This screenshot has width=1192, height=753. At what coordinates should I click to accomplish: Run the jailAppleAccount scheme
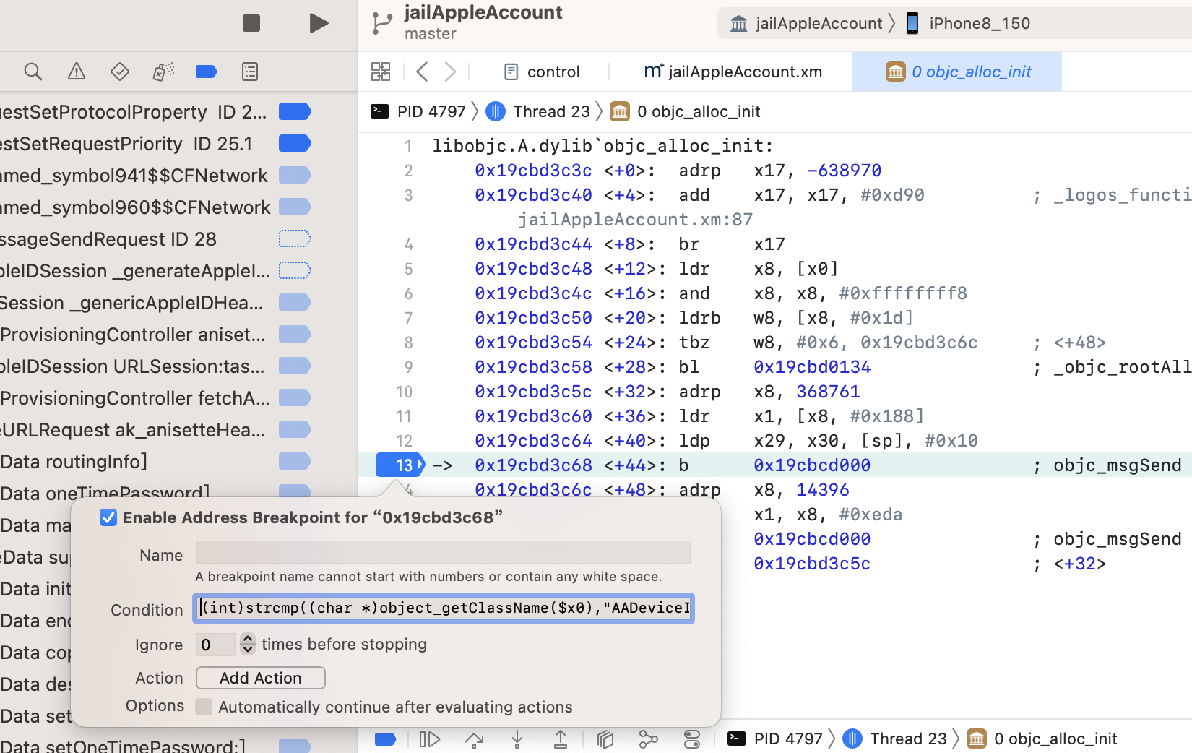tap(319, 23)
